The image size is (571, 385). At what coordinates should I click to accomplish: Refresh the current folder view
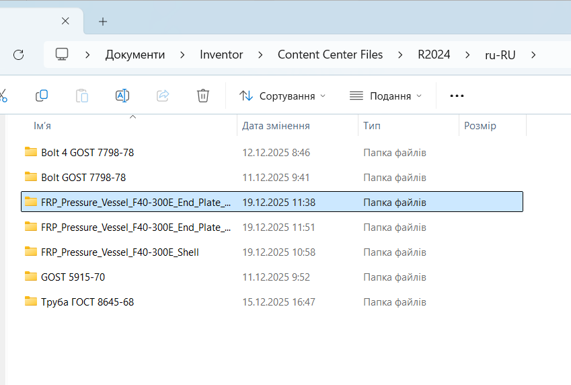pos(19,55)
